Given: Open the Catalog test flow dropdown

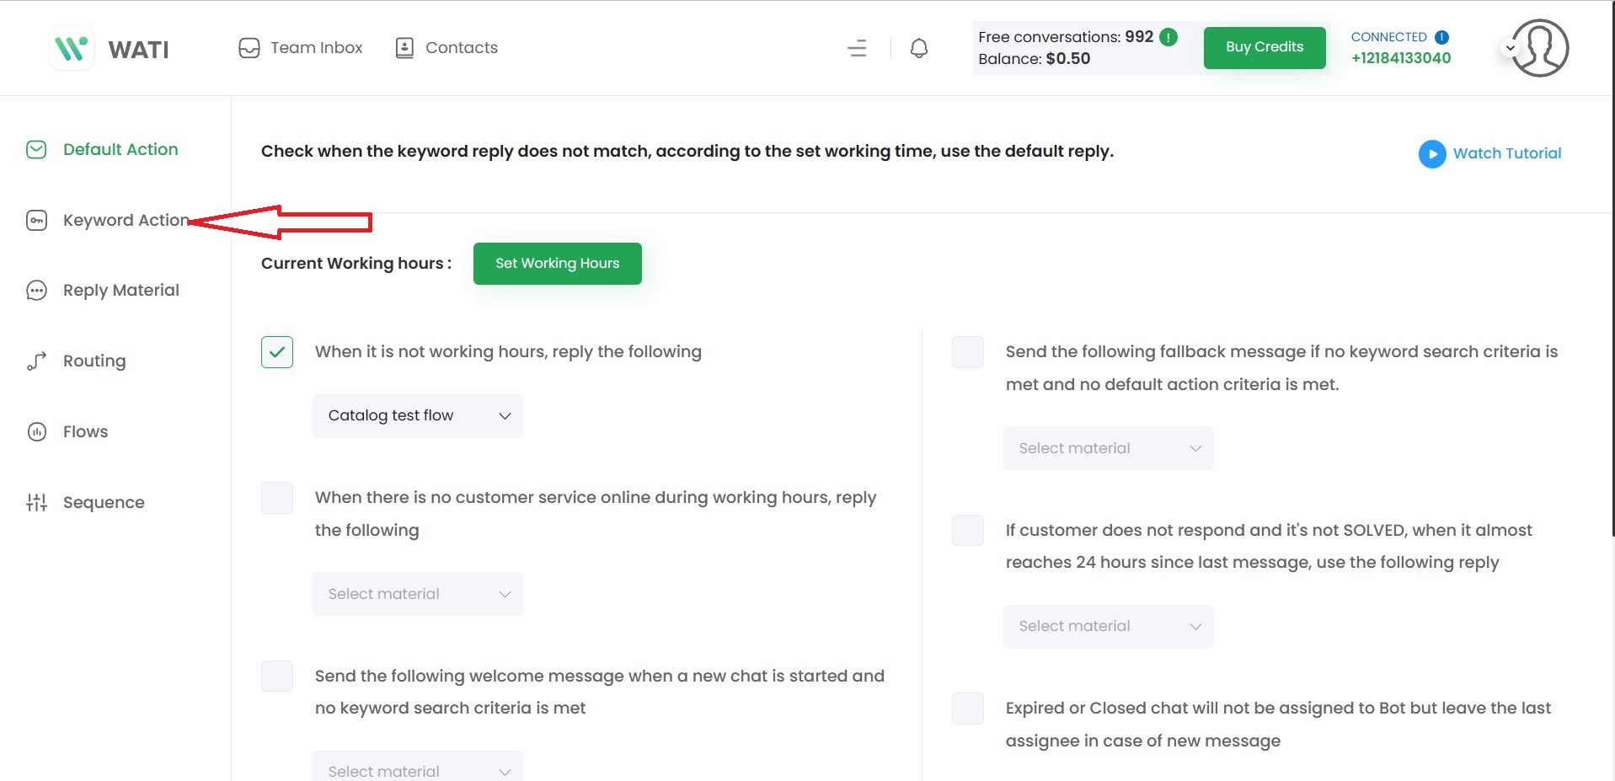Looking at the screenshot, I should click(418, 416).
